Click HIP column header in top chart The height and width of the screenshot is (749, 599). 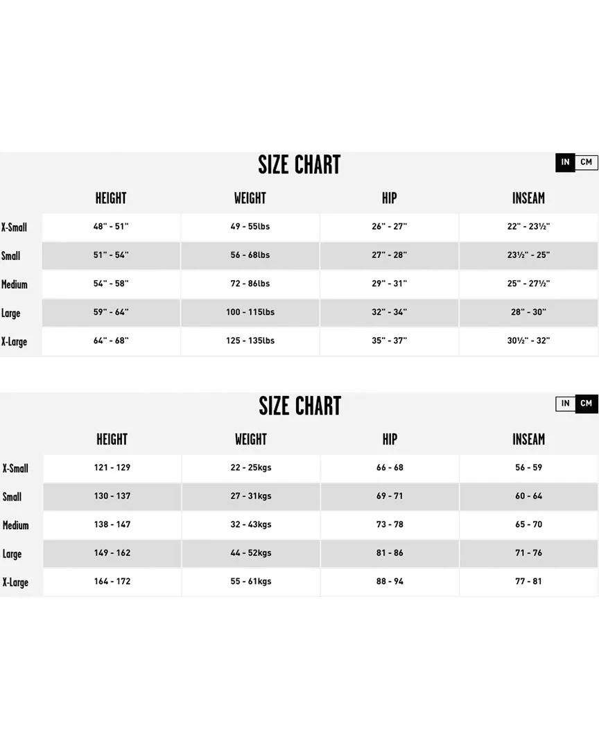[x=390, y=198]
